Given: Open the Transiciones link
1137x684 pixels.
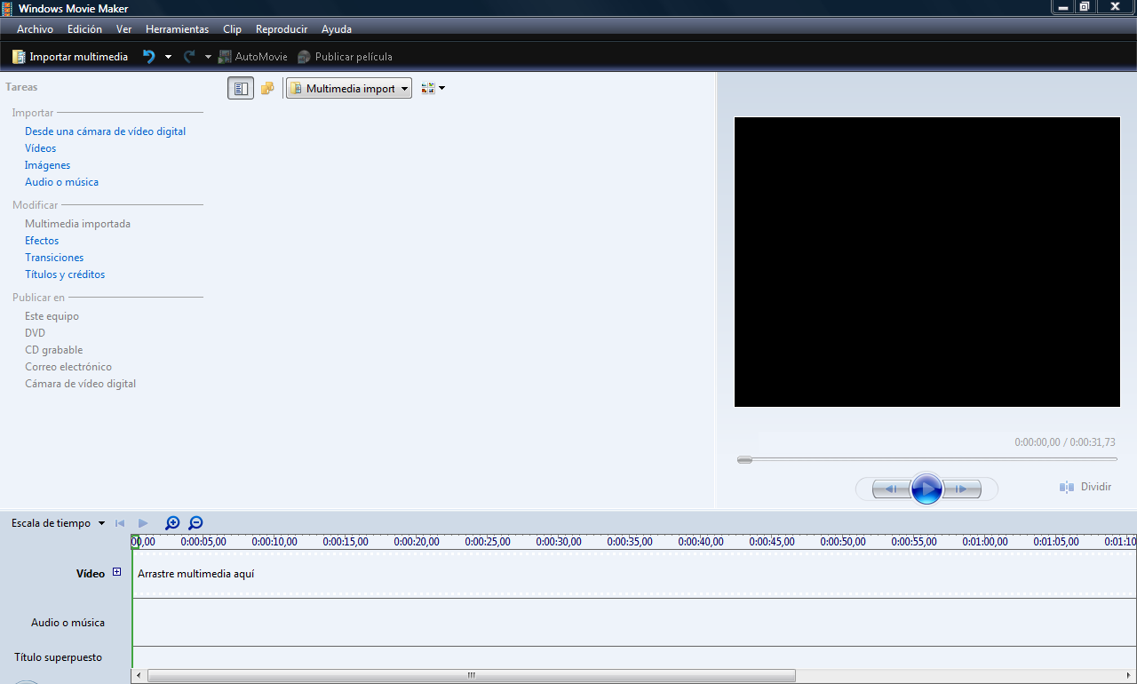Looking at the screenshot, I should point(54,258).
